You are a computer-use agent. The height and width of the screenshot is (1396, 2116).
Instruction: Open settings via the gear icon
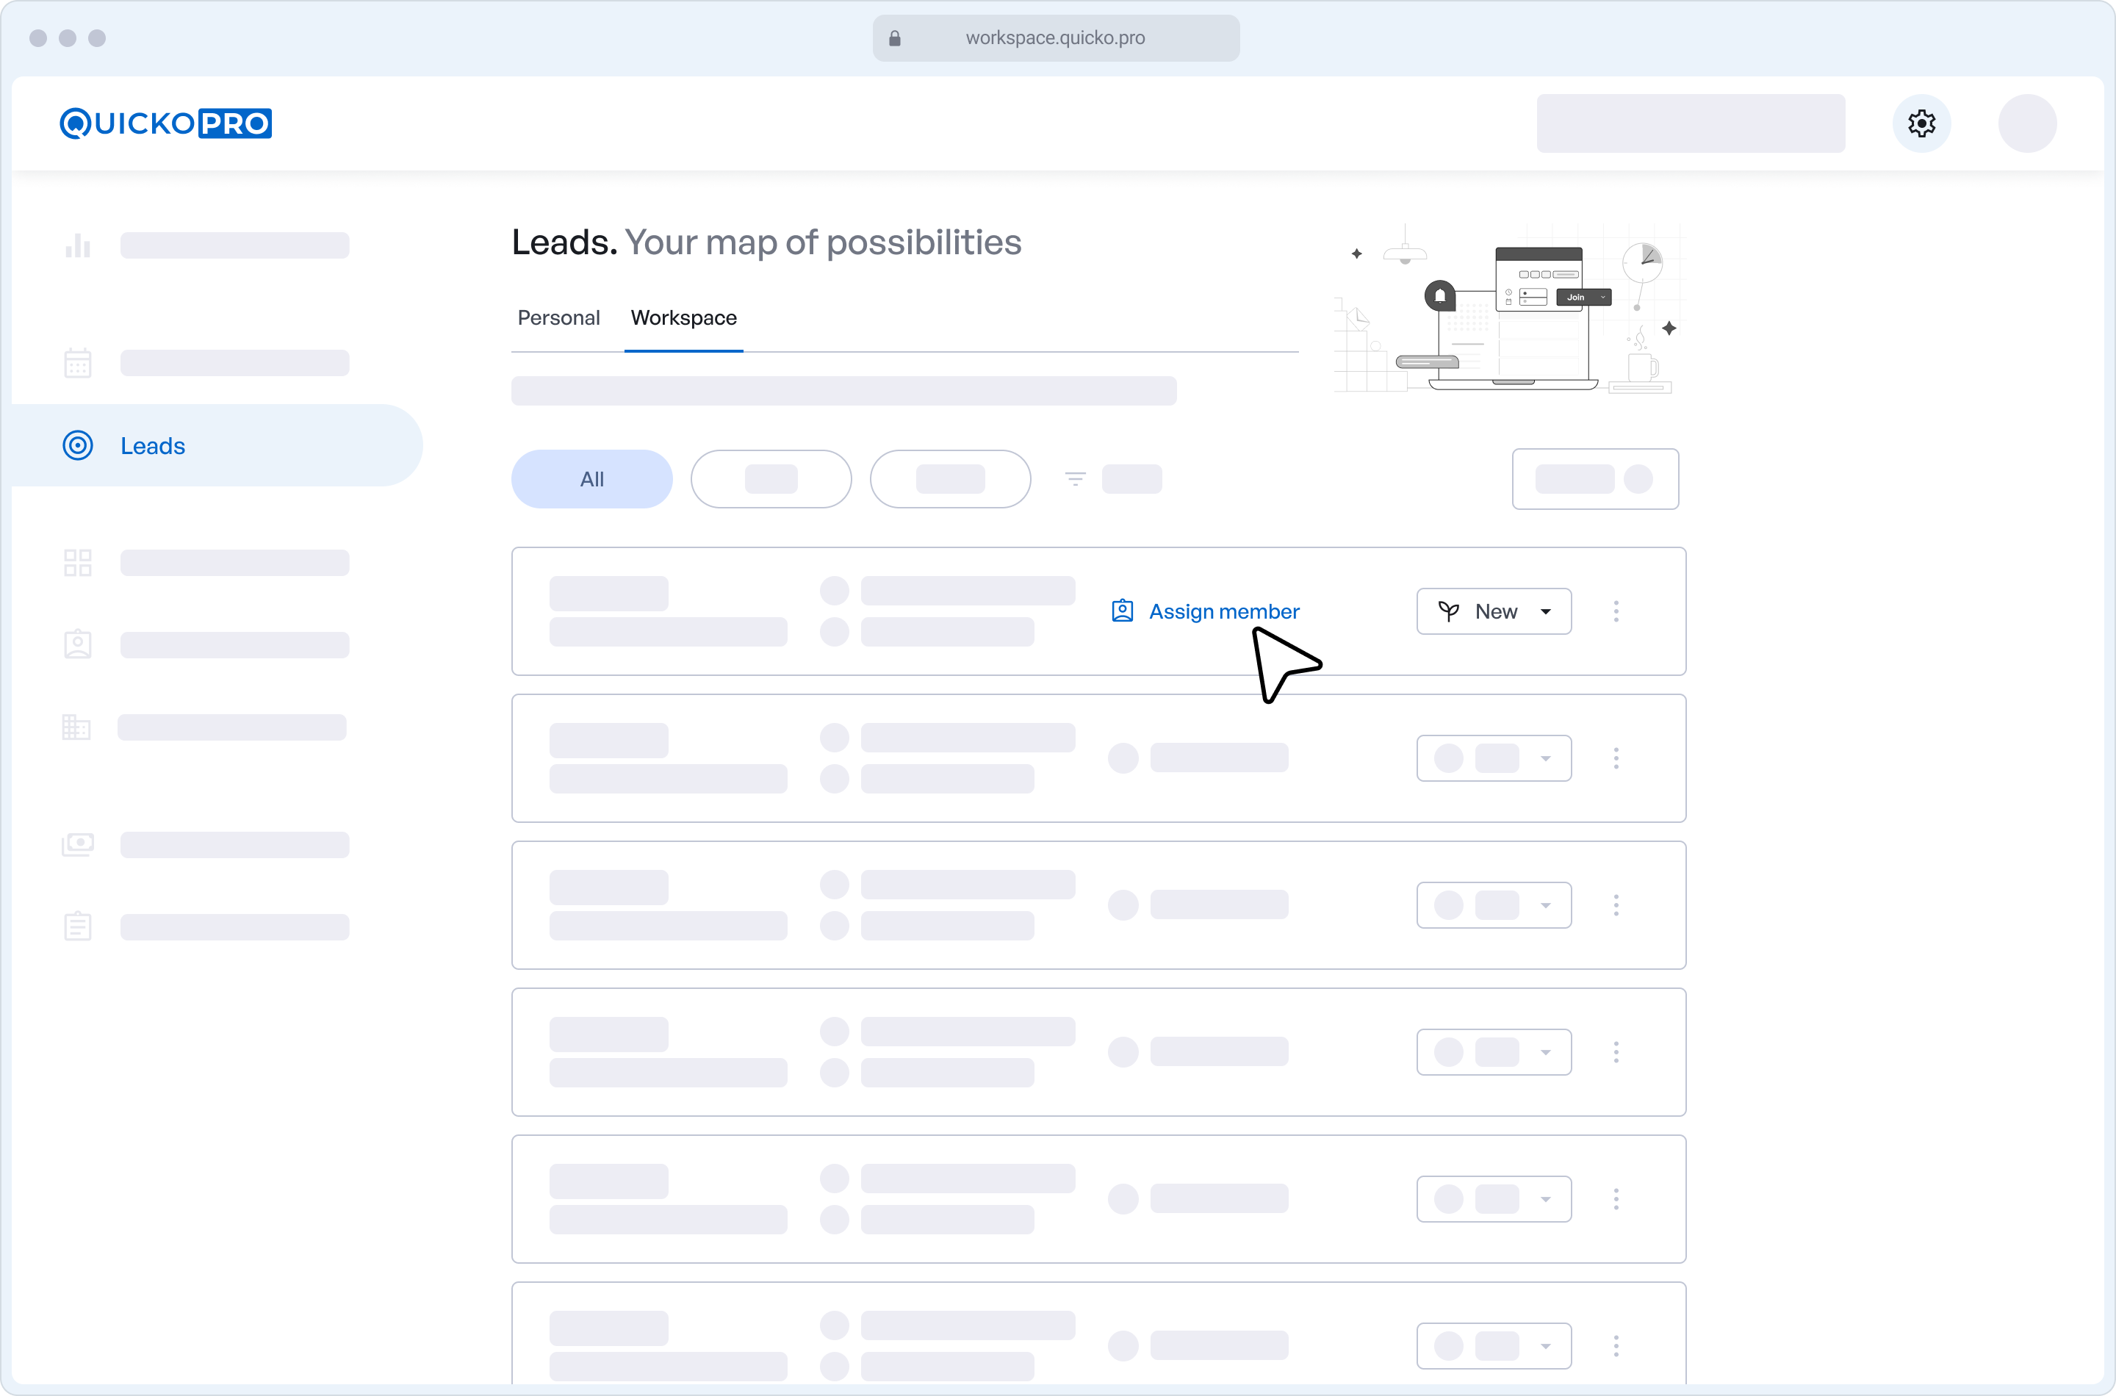(x=1921, y=123)
